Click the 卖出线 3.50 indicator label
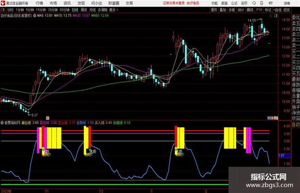The height and width of the screenshot is (193, 300). click(48, 123)
